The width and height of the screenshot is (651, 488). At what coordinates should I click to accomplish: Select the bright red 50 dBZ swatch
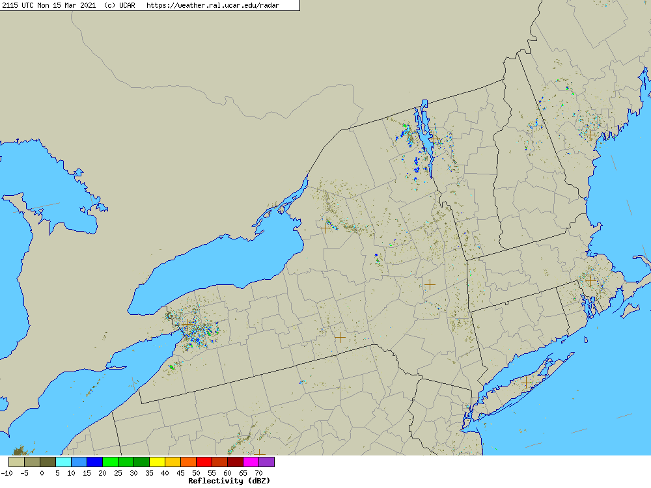coord(204,462)
